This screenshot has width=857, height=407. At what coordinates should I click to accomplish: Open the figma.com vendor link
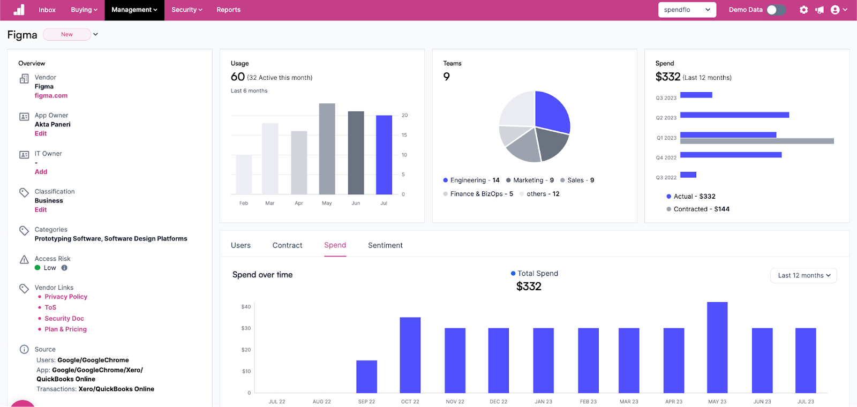(x=51, y=96)
